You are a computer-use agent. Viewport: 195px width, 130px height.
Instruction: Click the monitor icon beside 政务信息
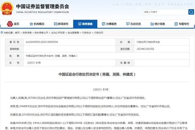pyautogui.click(x=80, y=24)
